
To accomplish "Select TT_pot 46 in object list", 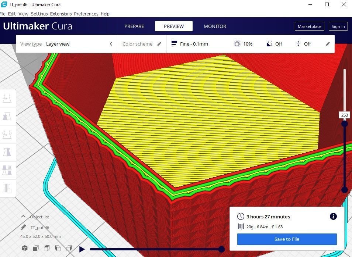I will coord(40,228).
